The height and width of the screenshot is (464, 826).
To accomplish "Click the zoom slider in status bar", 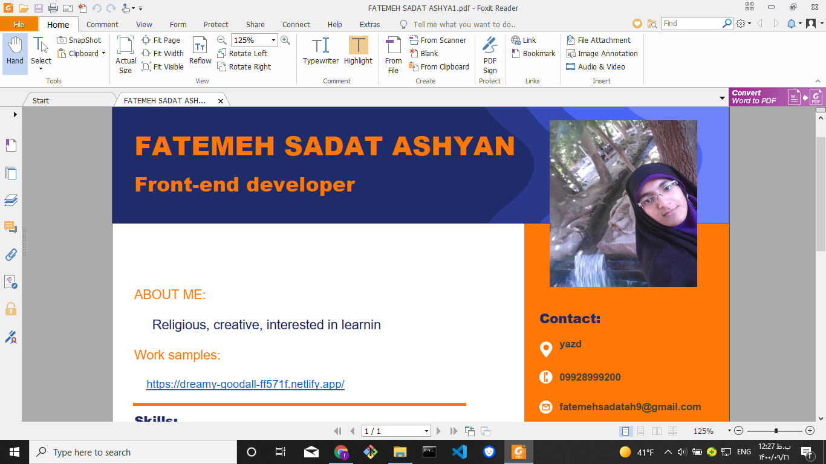I will [776, 431].
